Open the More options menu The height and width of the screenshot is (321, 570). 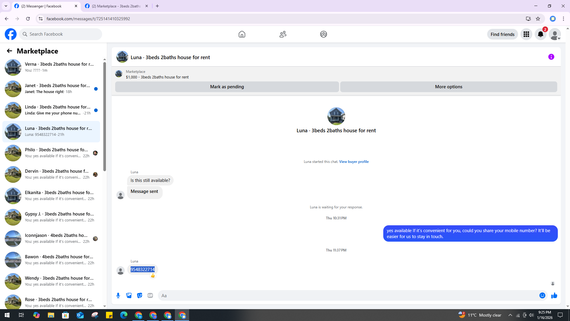pos(448,87)
